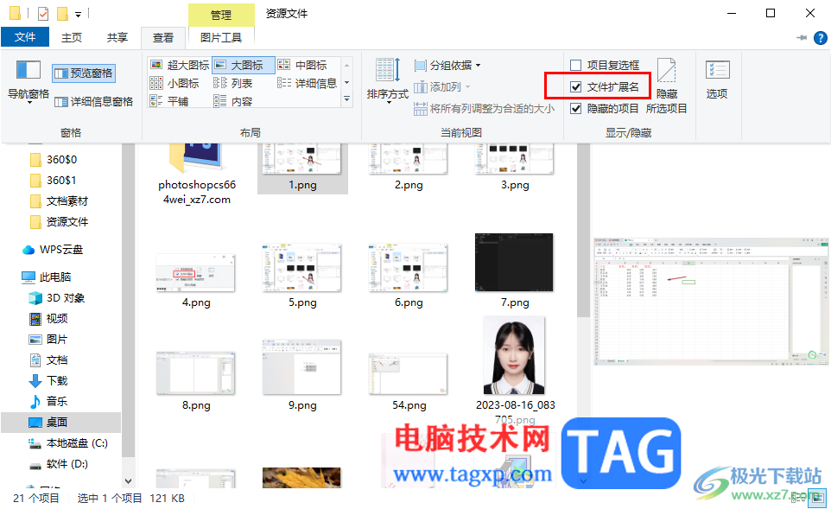
Task: Open the Add columns dropdown
Action: [x=441, y=87]
